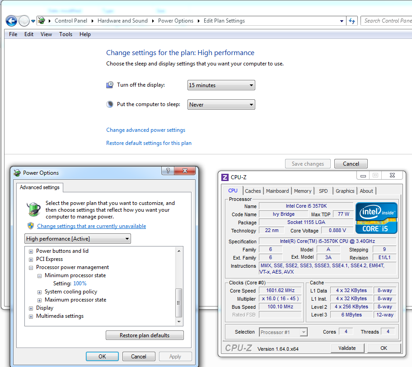Expand Maximum processor state
Image resolution: width=412 pixels, height=367 pixels.
coord(39,300)
